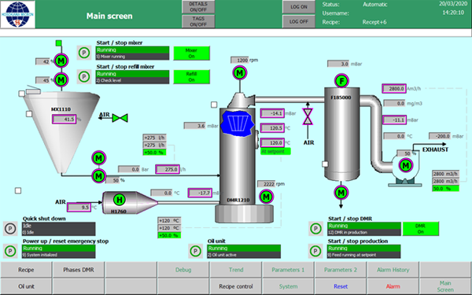
Task: Click the green indicator square above the mixer
Action: (x=59, y=43)
